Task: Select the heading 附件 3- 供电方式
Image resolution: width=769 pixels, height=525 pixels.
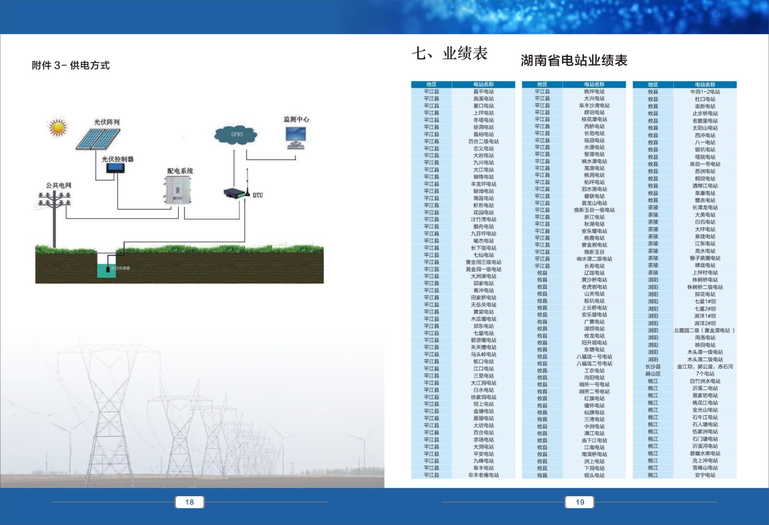Action: [x=71, y=65]
